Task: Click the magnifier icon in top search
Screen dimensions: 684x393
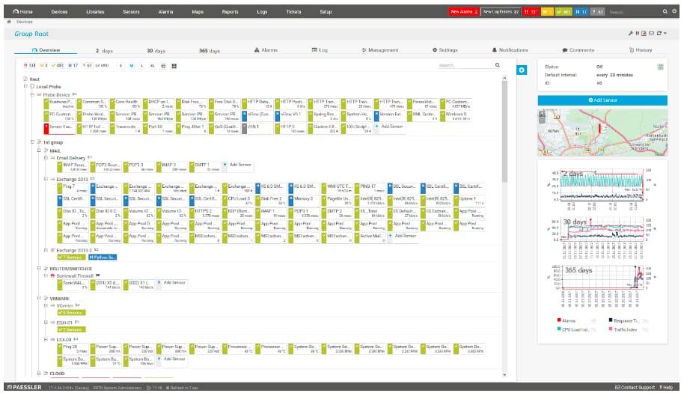Action: point(665,11)
